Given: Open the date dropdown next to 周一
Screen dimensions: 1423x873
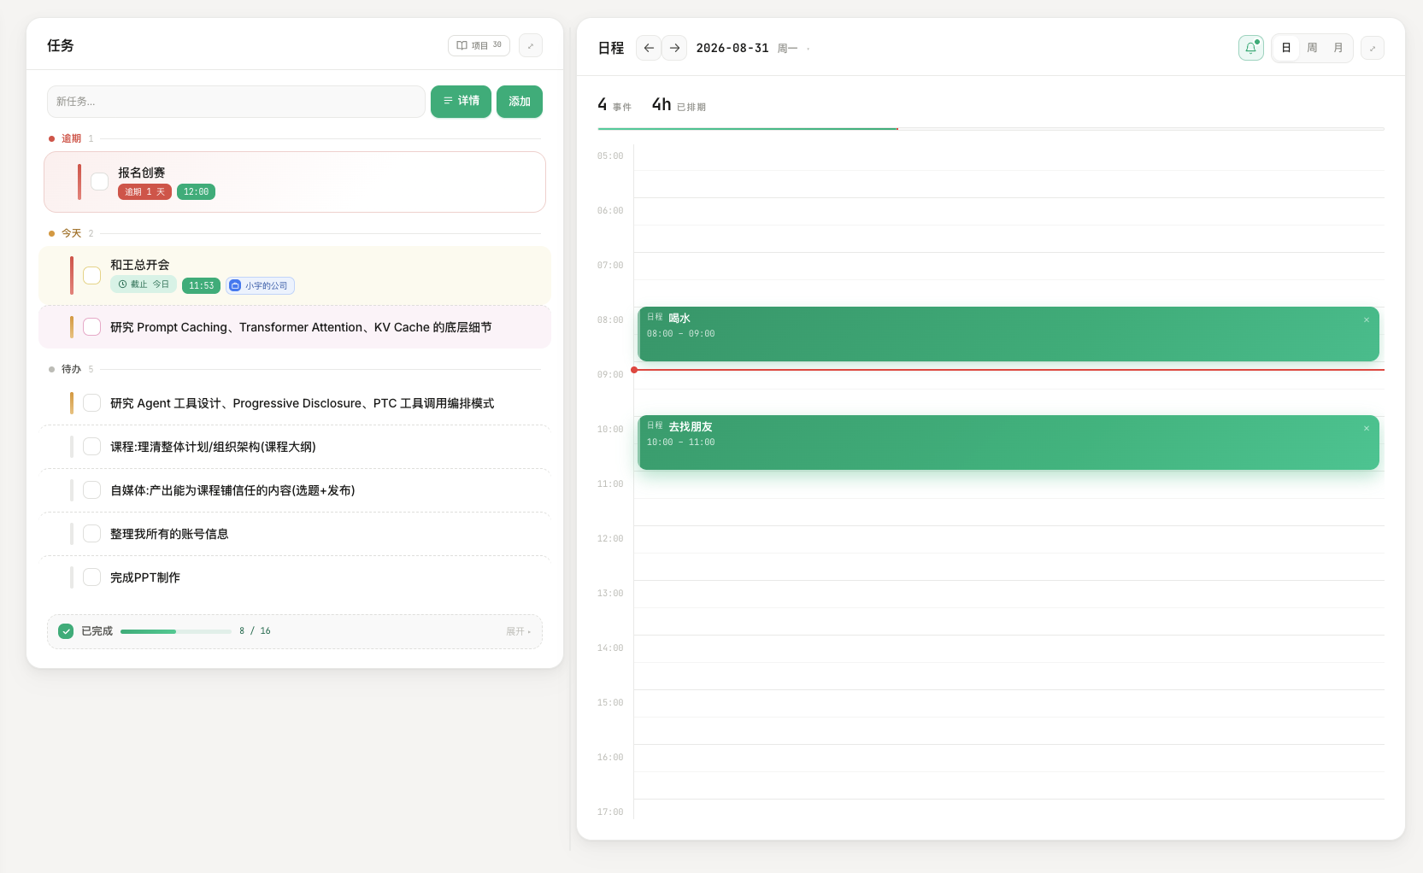Looking at the screenshot, I should point(808,49).
